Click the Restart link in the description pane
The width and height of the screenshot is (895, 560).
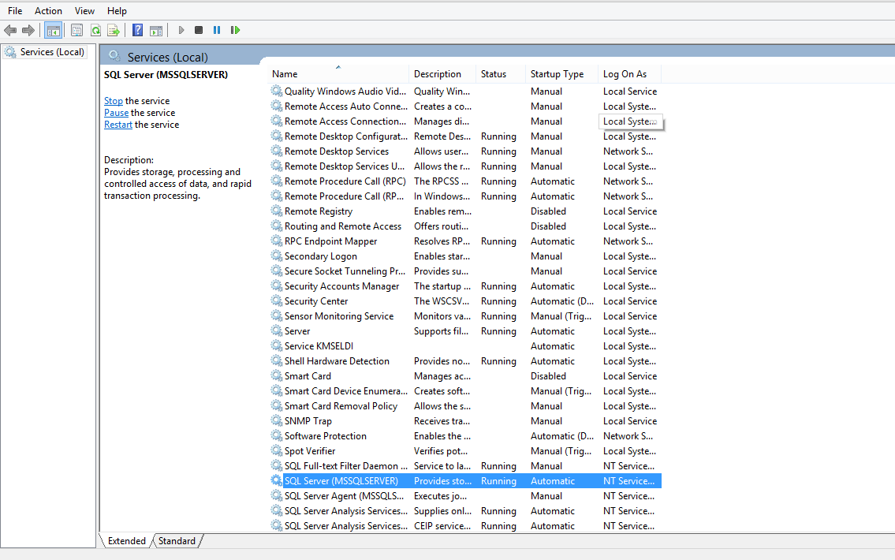[x=117, y=125]
